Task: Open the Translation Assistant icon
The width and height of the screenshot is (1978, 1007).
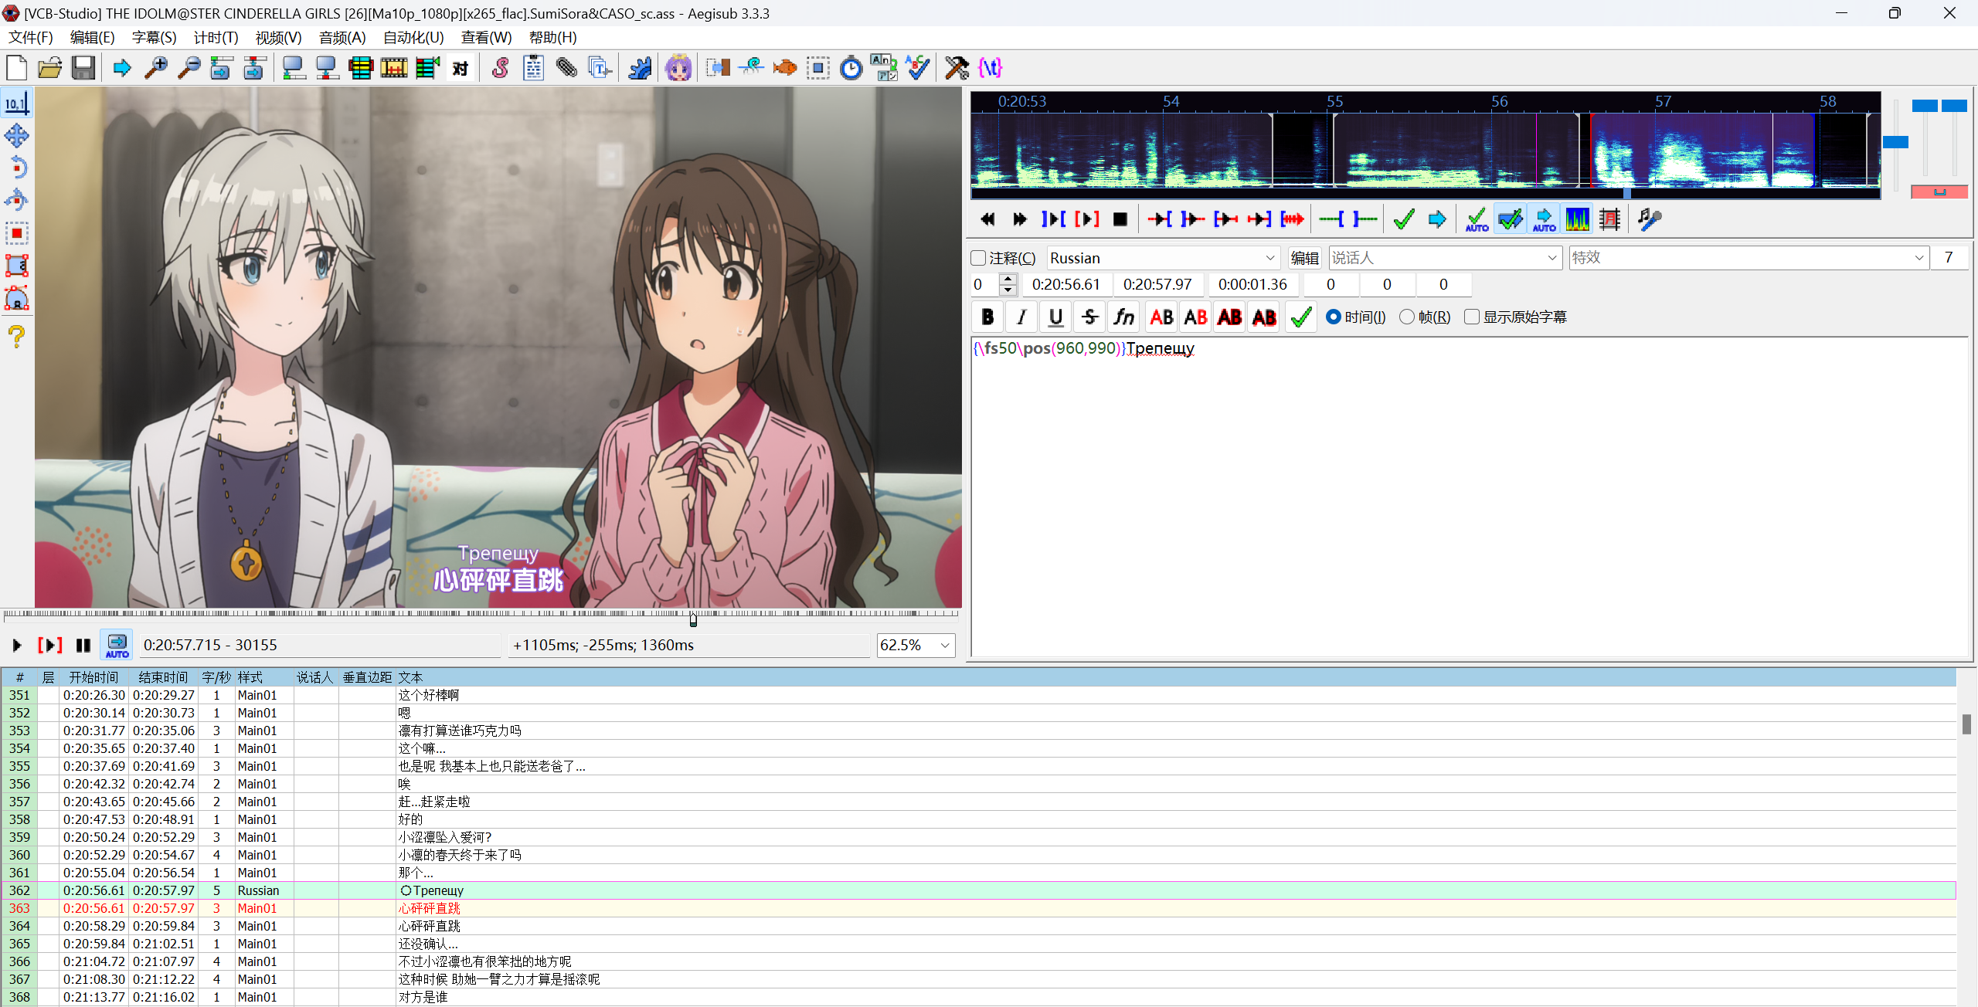Action: [884, 68]
